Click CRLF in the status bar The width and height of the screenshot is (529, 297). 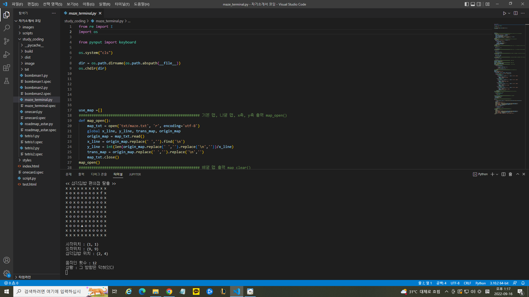tap(467, 283)
